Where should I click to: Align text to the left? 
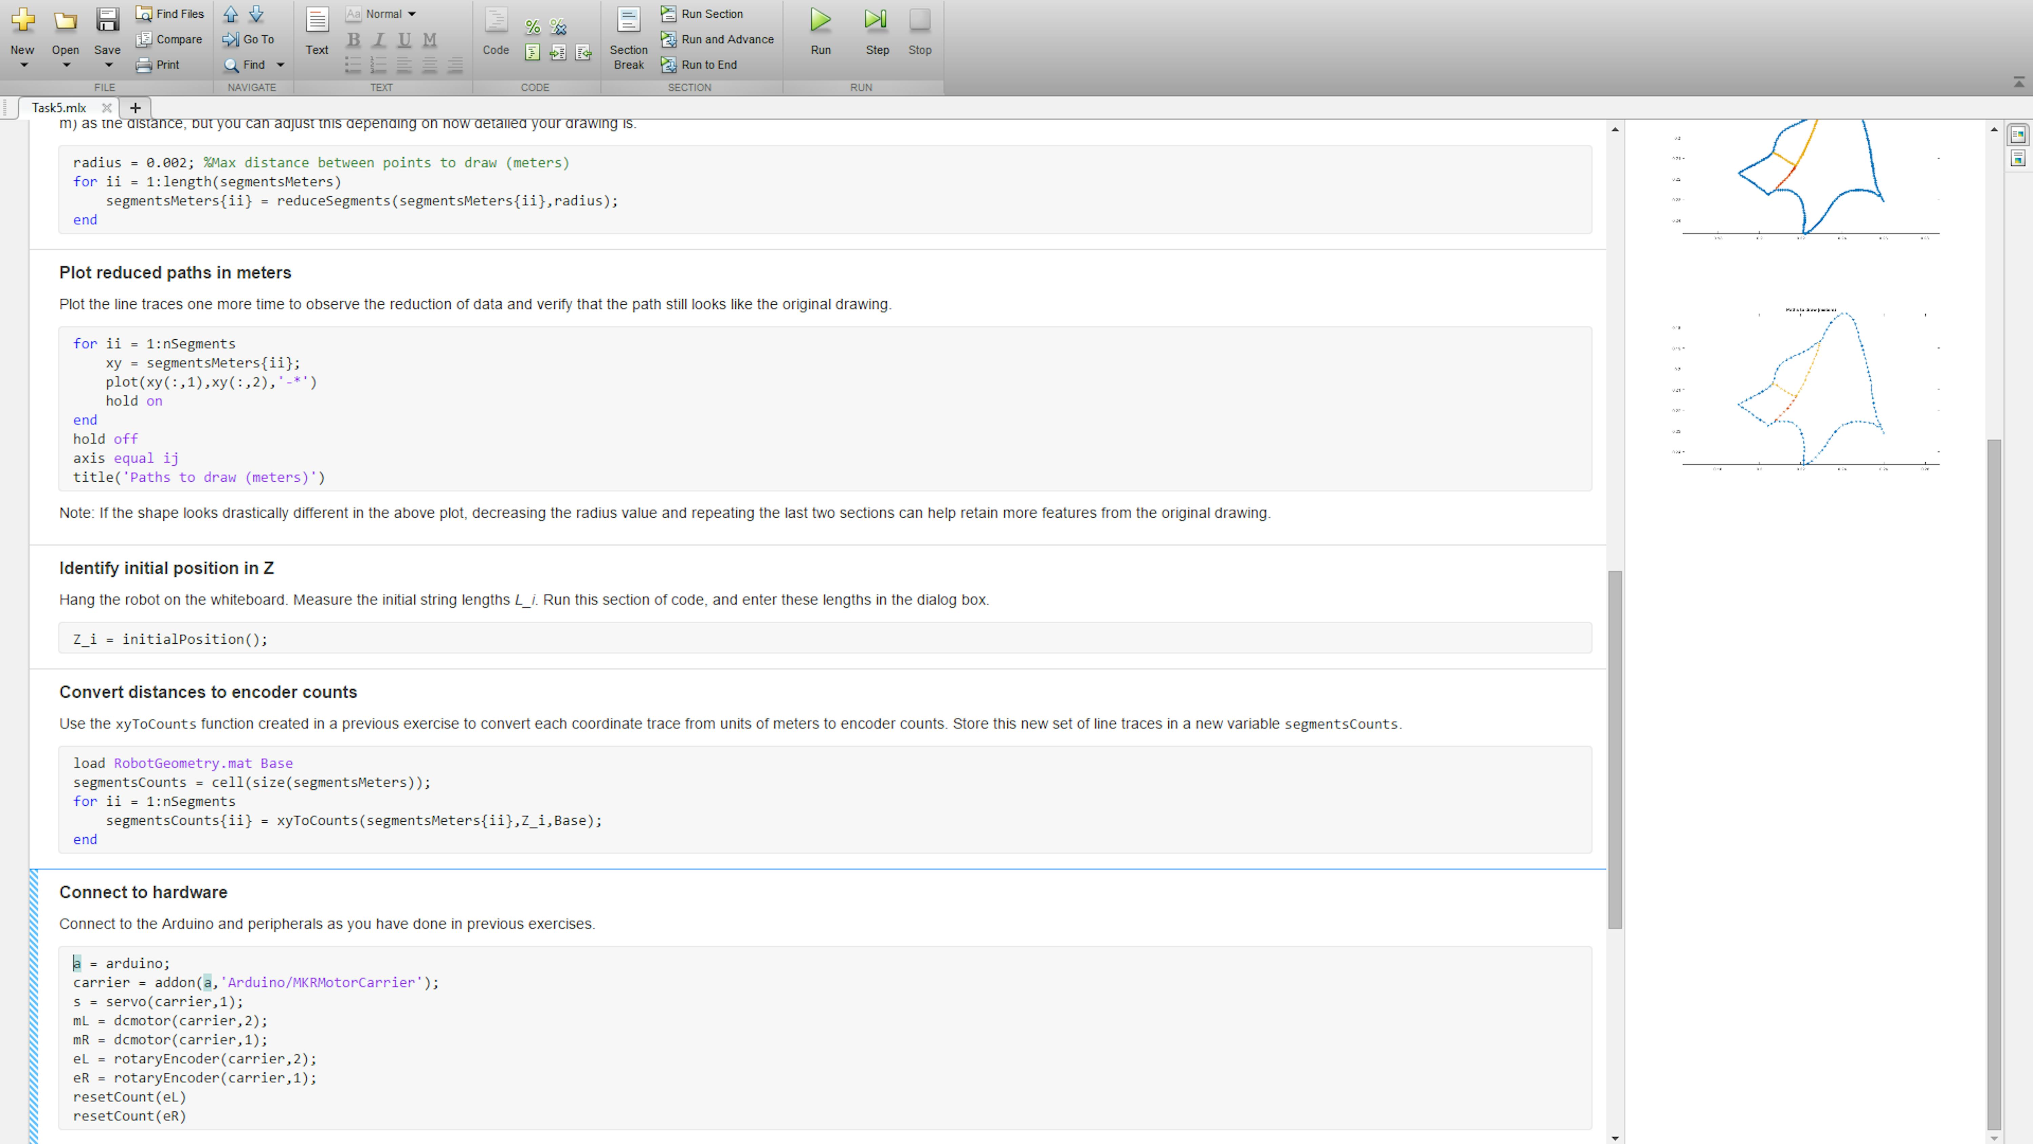(x=404, y=65)
